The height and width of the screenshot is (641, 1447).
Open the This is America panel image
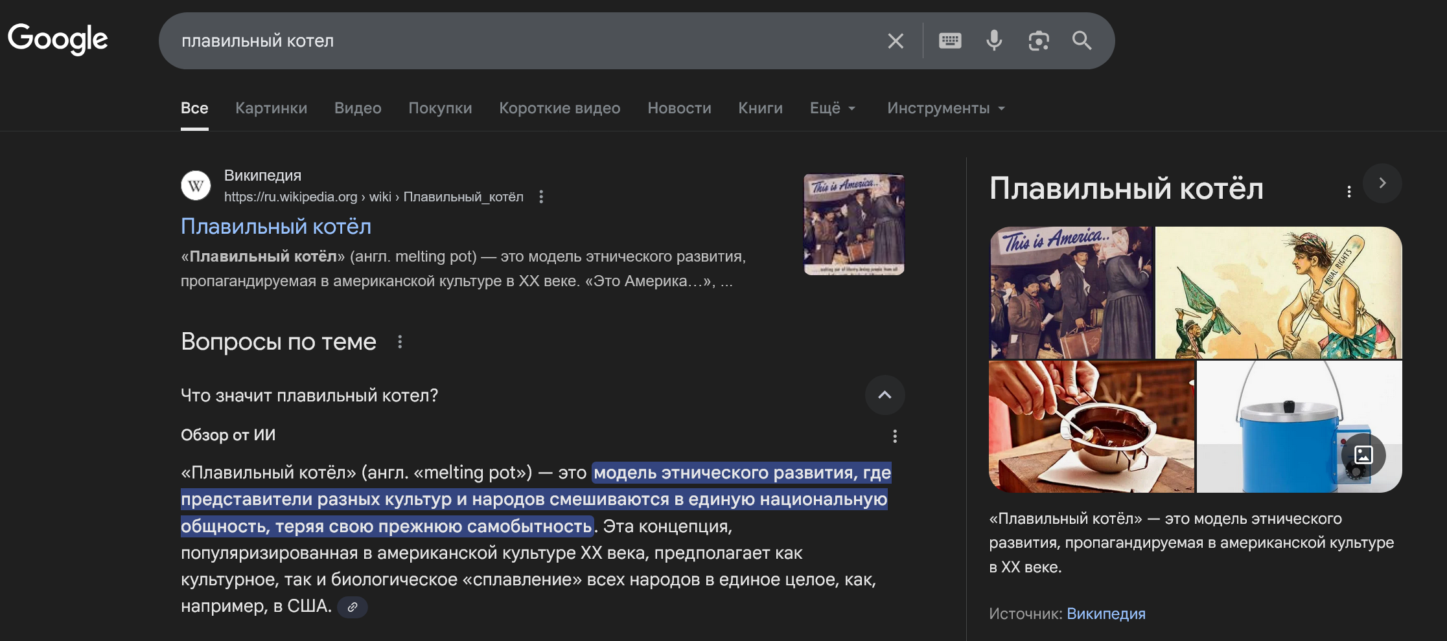1071,293
